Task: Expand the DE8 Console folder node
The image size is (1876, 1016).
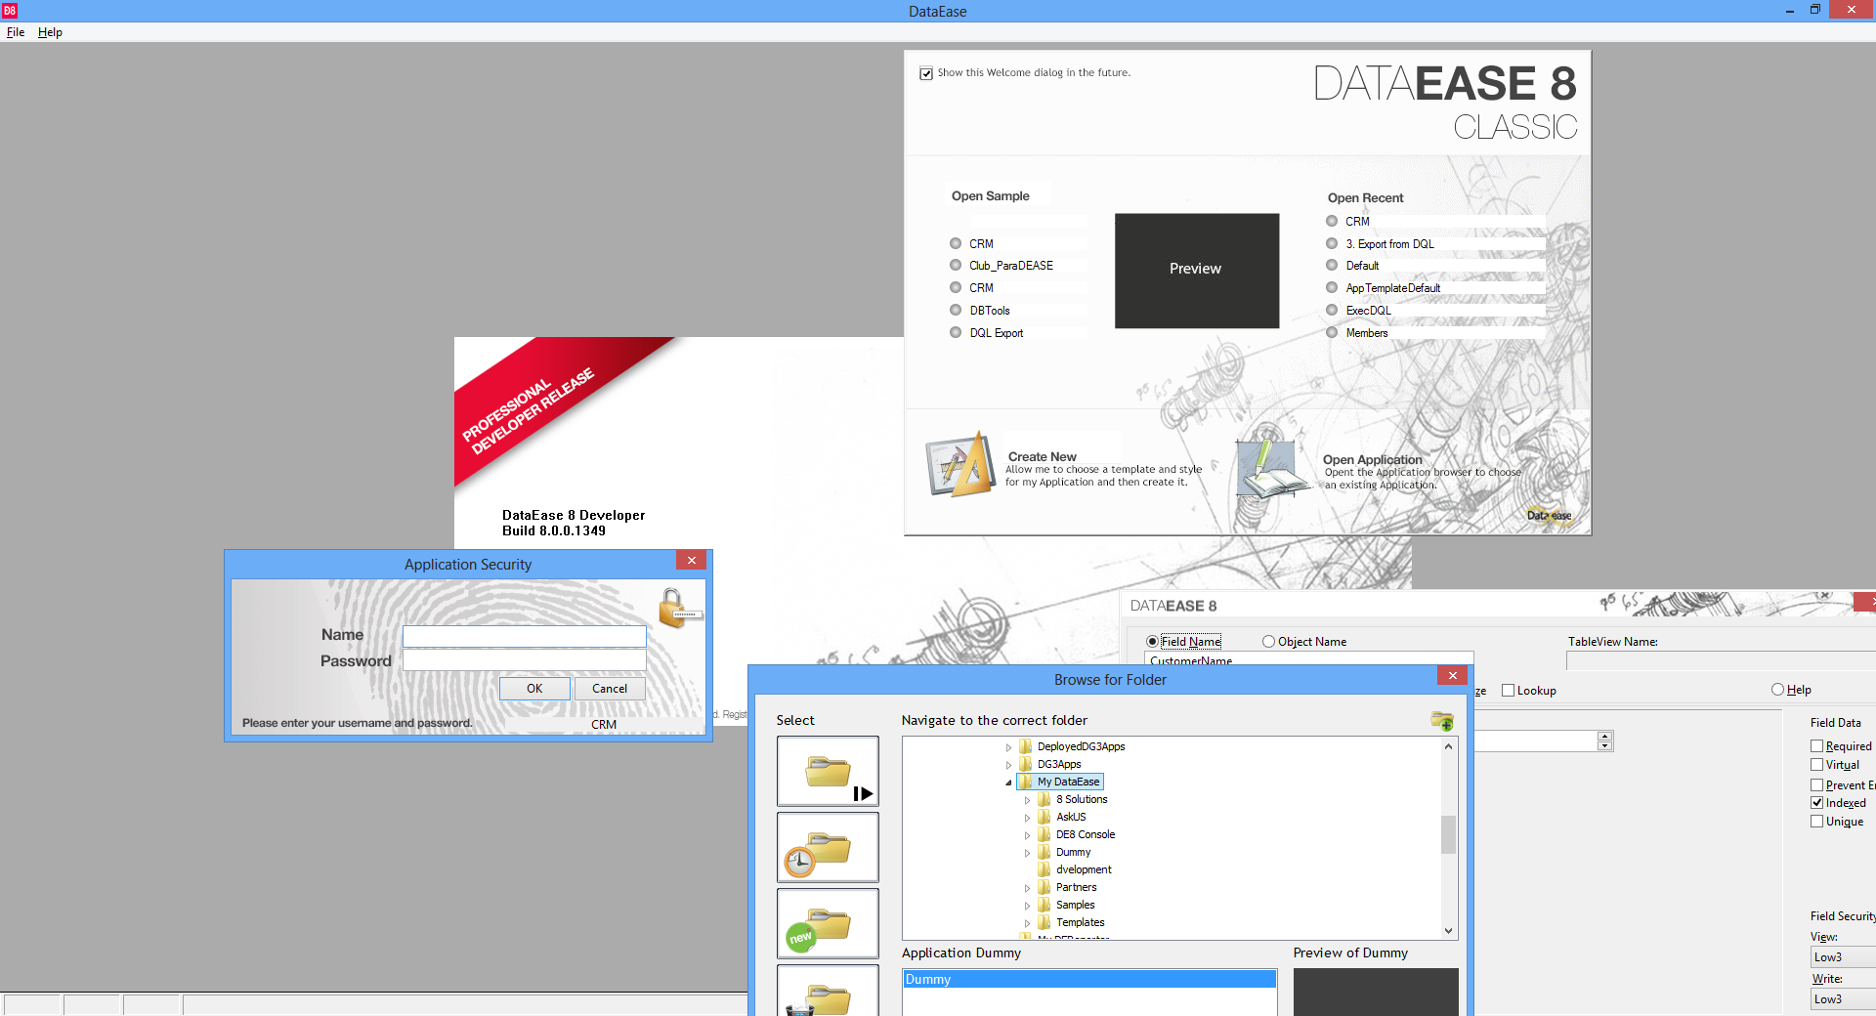Action: pos(1027,835)
